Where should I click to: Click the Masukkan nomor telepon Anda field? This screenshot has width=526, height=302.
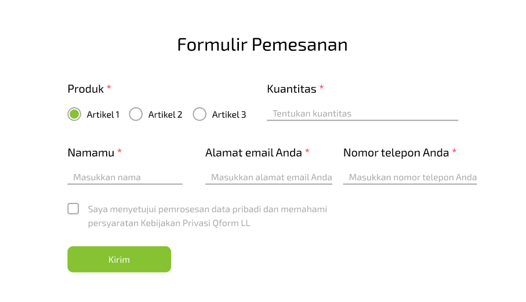point(410,177)
